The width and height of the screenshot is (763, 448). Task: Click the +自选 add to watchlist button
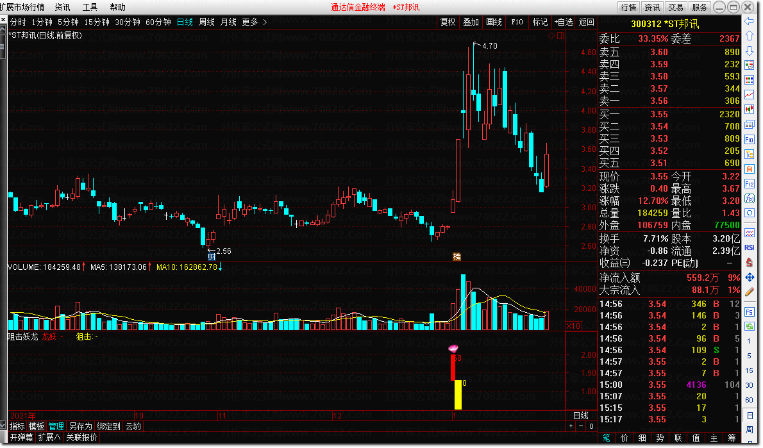point(564,22)
